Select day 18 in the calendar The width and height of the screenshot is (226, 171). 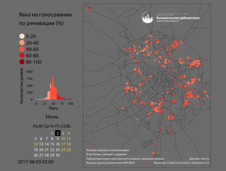(69, 144)
